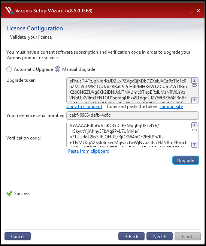The height and width of the screenshot is (246, 206).
Task: Click the Cancel button
Action: coord(18,236)
